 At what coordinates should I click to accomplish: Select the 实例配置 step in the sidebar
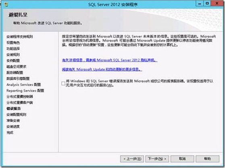pyautogui.click(x=13, y=61)
